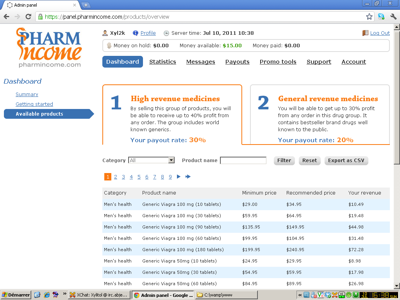Select Available products sidebar item
This screenshot has width=400, height=300.
[49, 114]
